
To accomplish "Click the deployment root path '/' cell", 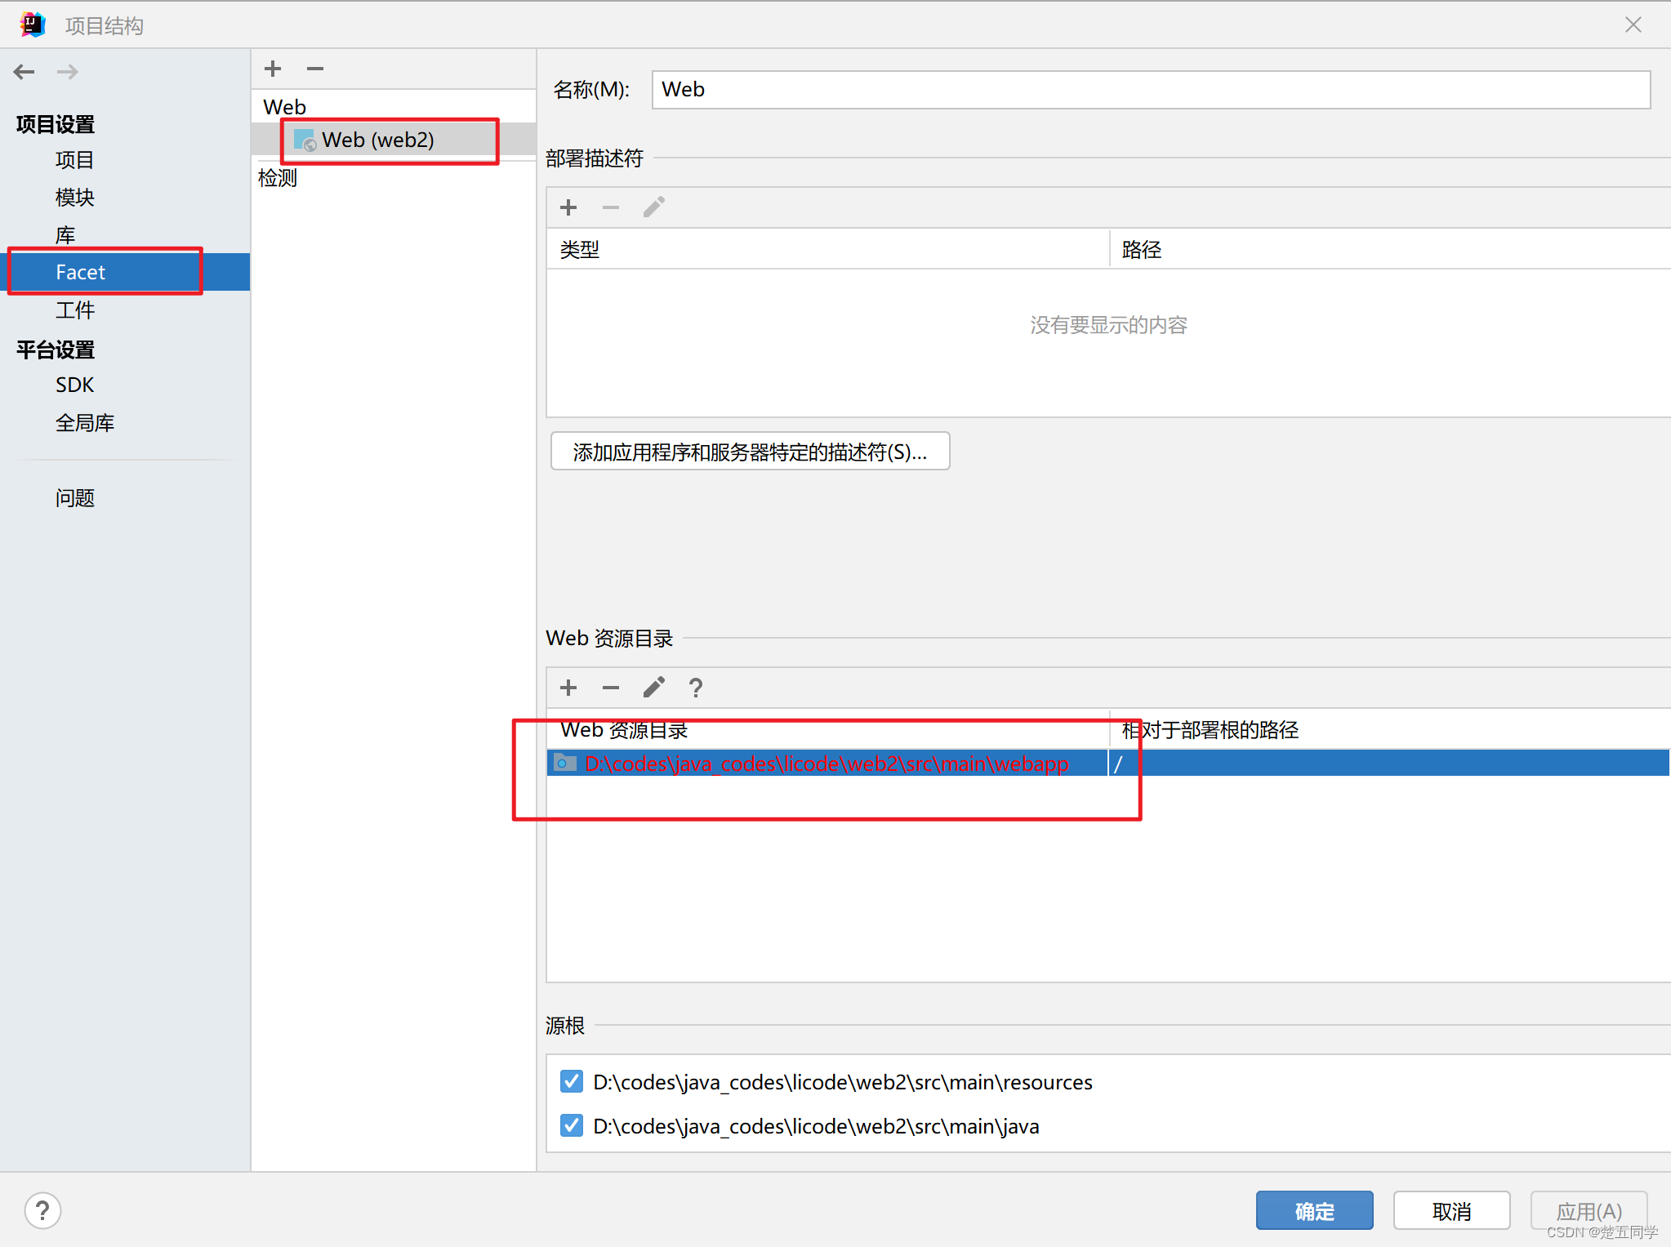I will (x=1388, y=764).
